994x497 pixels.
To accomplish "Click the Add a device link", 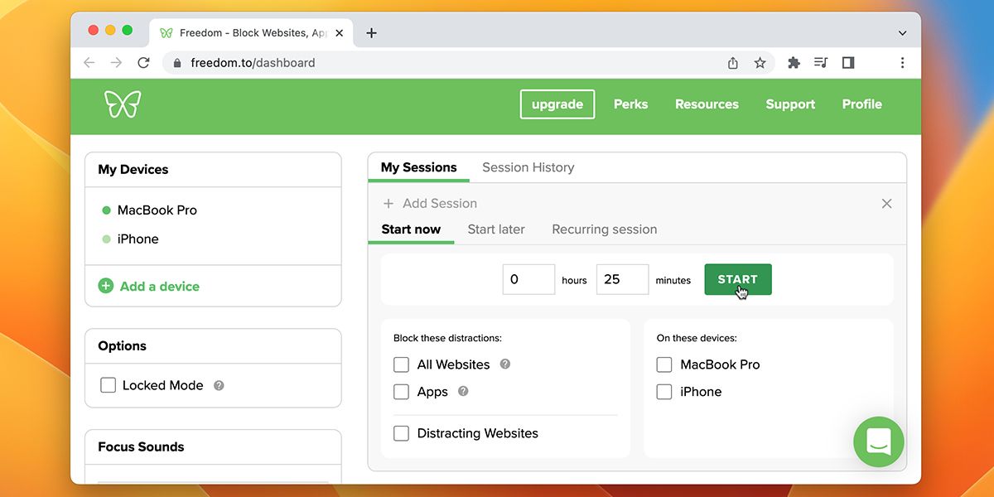I will pyautogui.click(x=159, y=287).
